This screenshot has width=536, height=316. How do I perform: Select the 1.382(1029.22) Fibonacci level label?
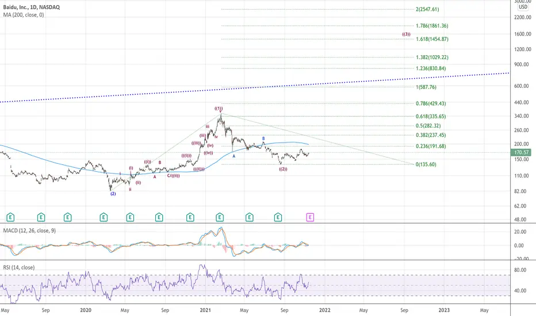click(x=432, y=57)
